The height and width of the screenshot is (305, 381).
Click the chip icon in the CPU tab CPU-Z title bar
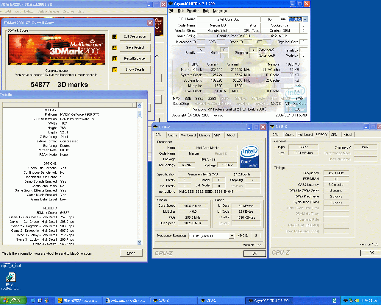tap(155, 127)
